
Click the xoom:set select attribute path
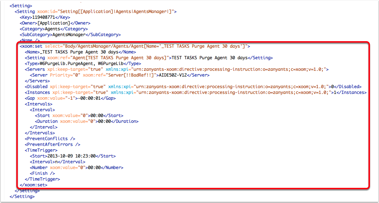pyautogui.click(x=155, y=46)
